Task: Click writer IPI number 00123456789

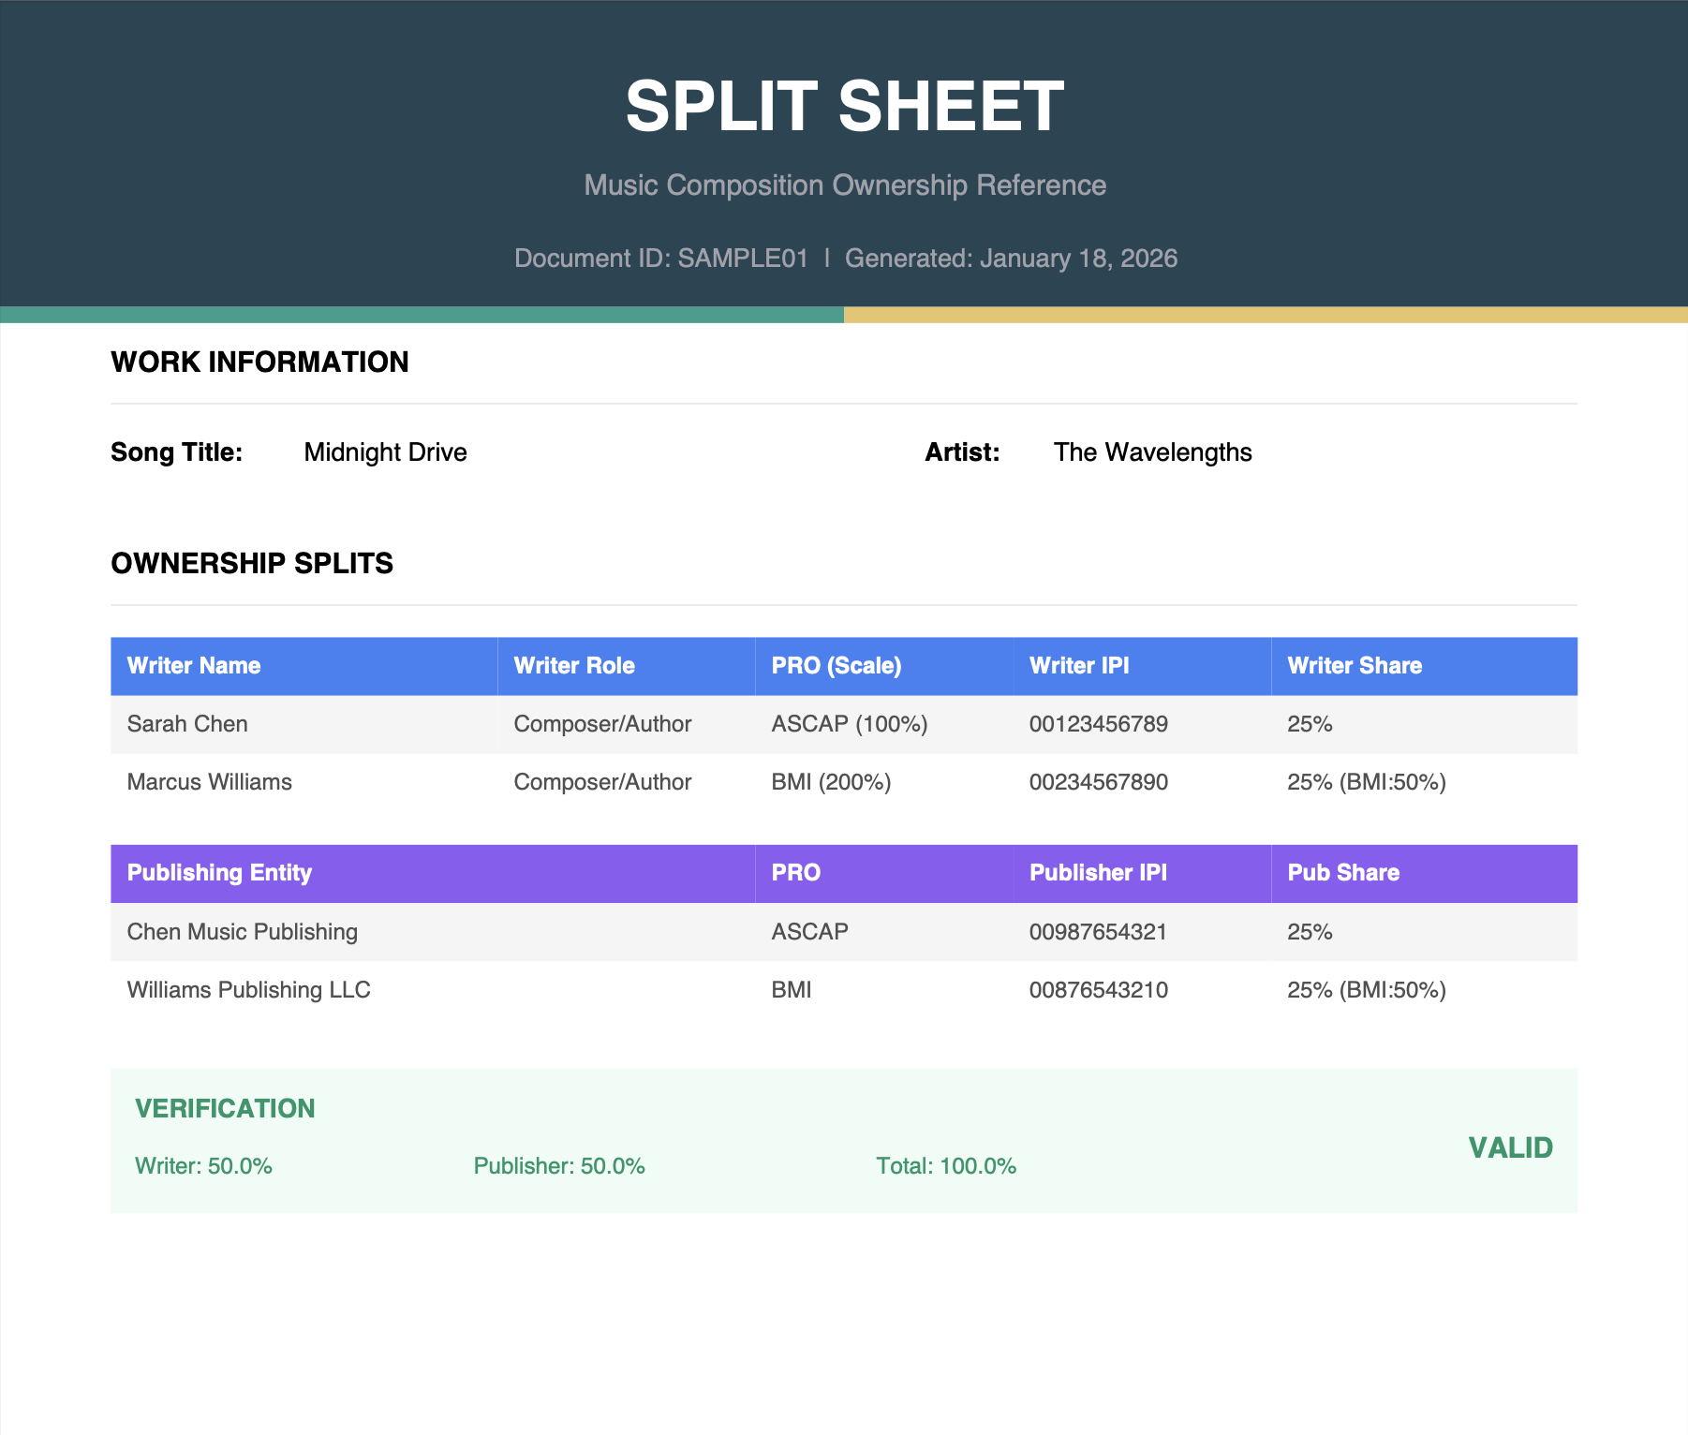Action: (1098, 724)
